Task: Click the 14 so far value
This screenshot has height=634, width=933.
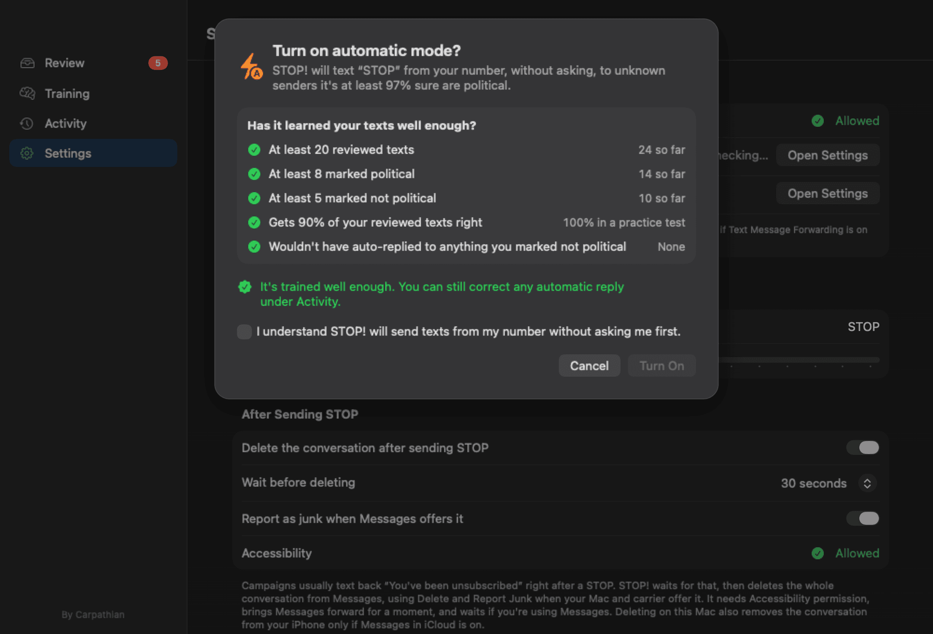Action: [662, 174]
